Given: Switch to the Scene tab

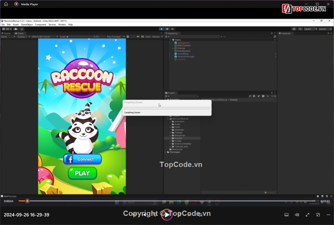Looking at the screenshot, I should pos(6,33).
